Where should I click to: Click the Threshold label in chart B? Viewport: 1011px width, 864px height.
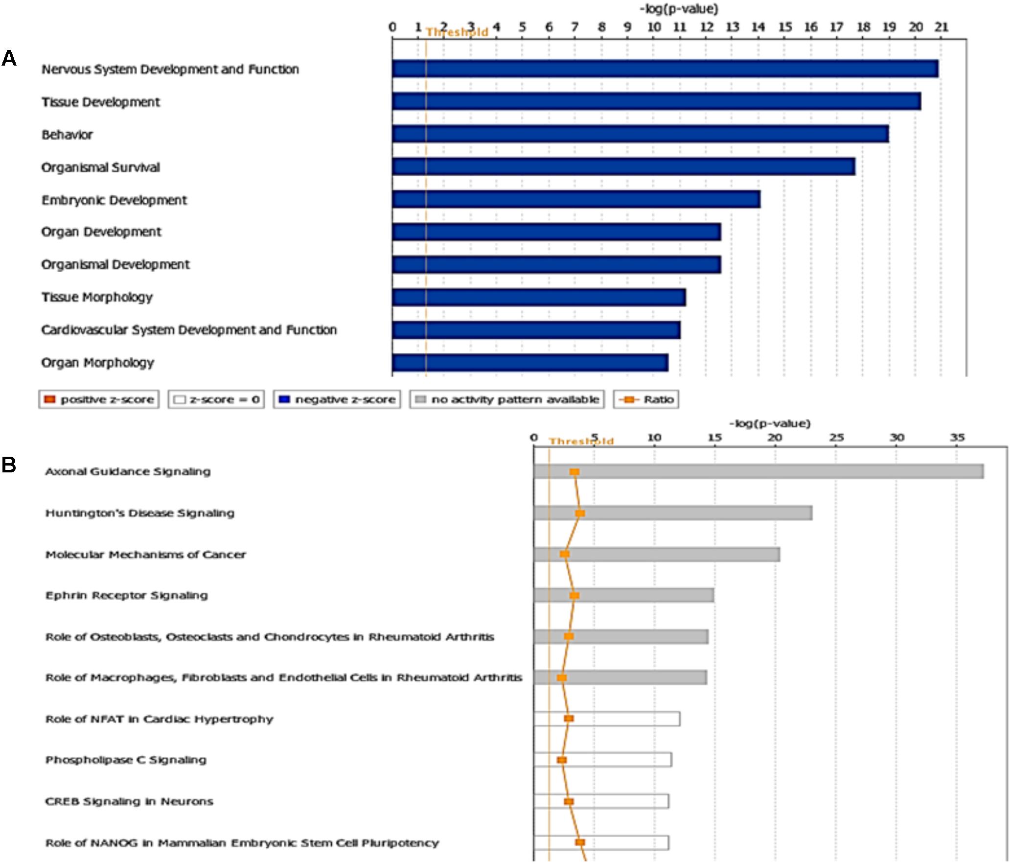[581, 441]
